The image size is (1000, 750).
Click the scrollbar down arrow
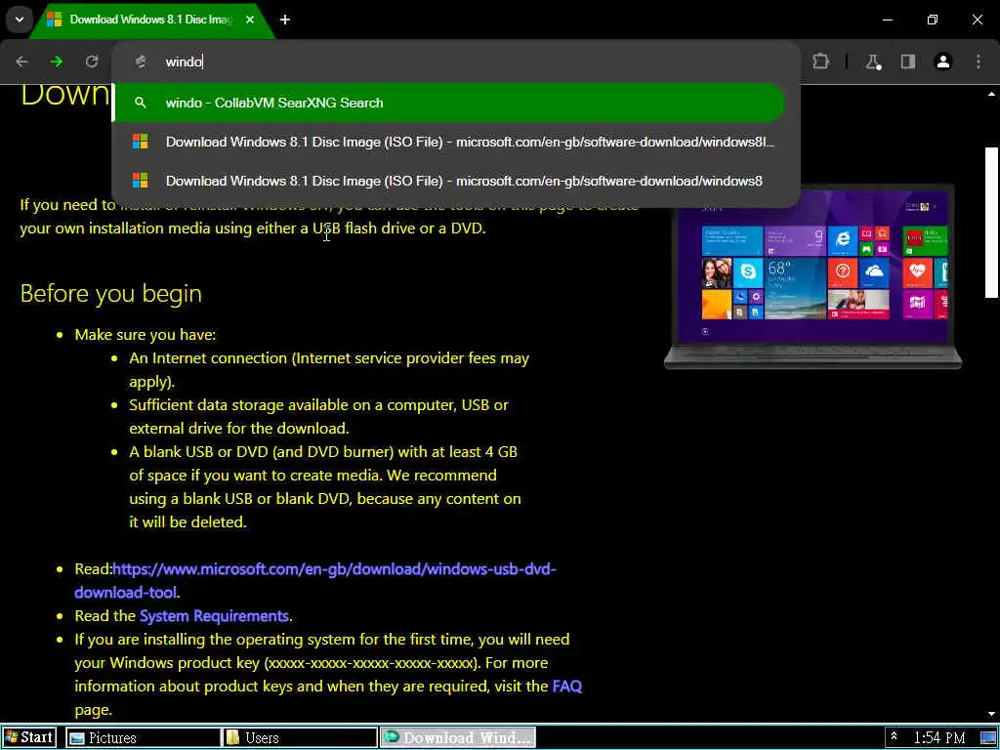coord(991,714)
